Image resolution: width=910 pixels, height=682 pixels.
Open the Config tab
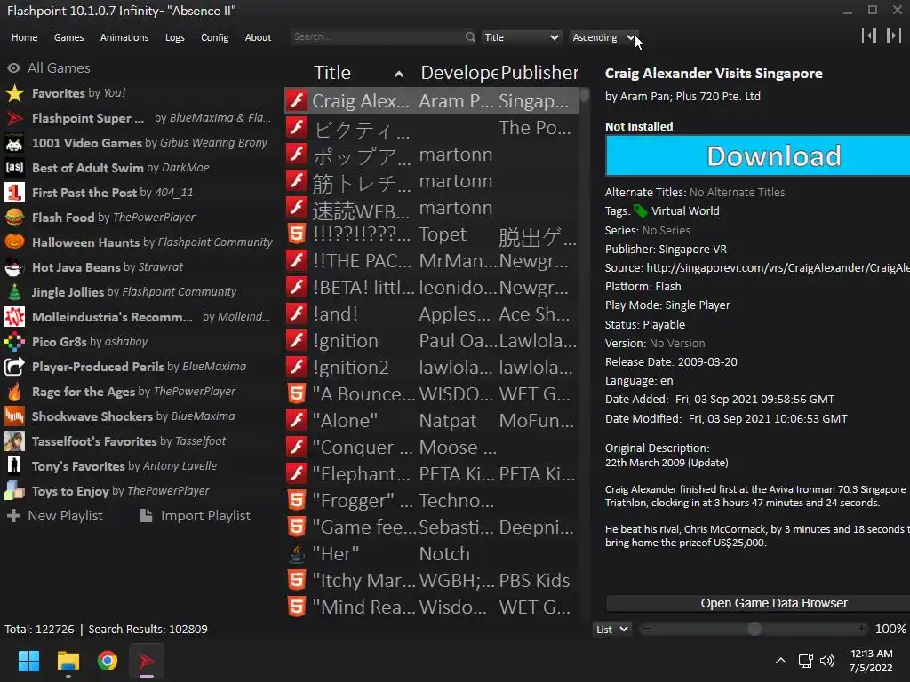point(215,37)
